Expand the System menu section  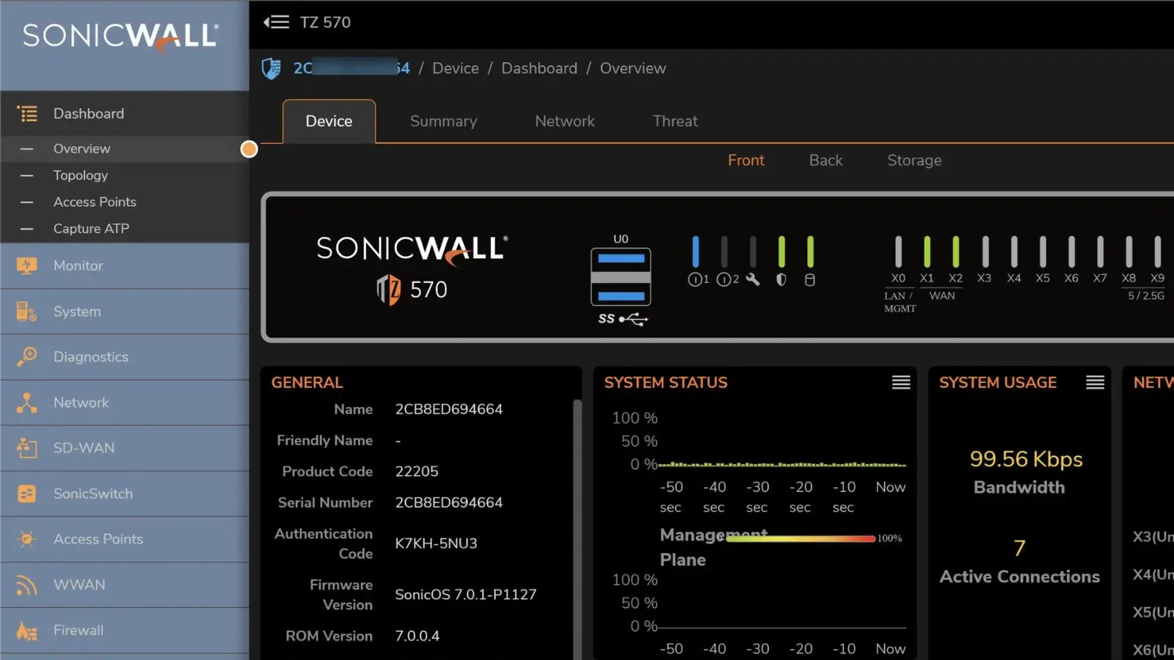click(x=125, y=312)
